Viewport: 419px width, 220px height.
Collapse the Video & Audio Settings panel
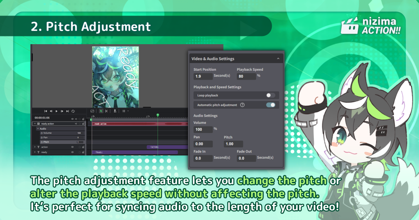point(278,59)
